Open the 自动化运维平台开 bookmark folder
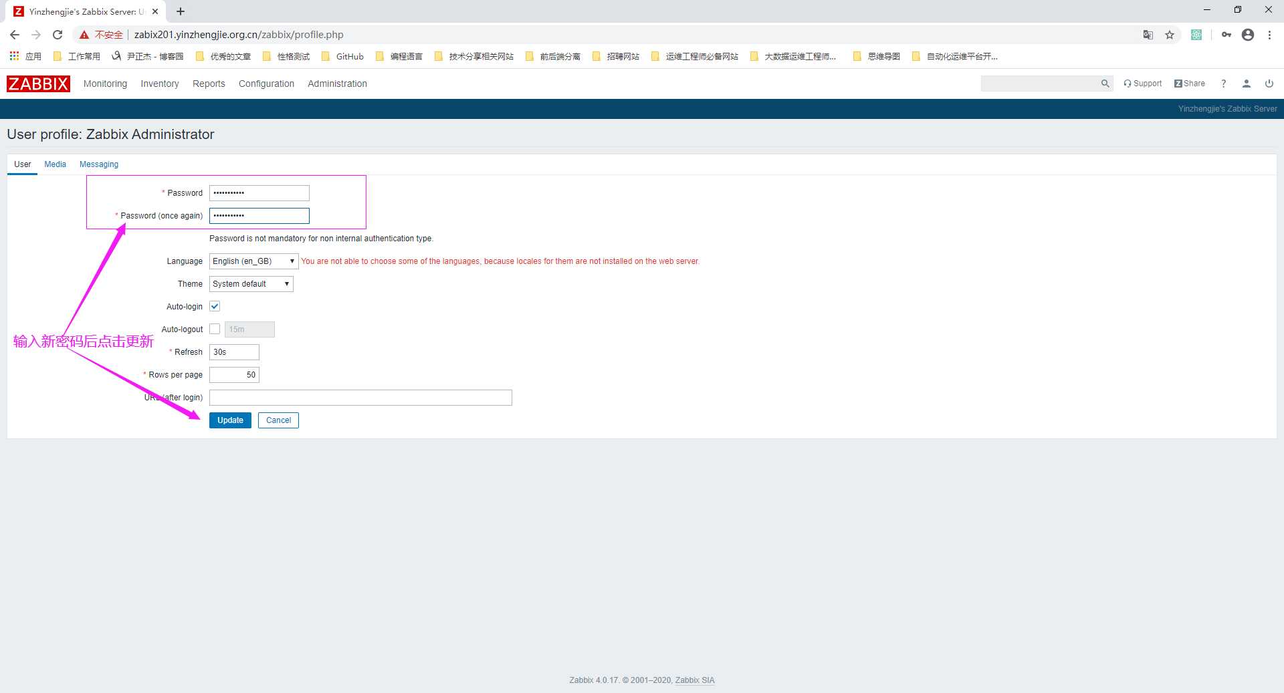Viewport: 1284px width, 693px height. click(x=955, y=56)
